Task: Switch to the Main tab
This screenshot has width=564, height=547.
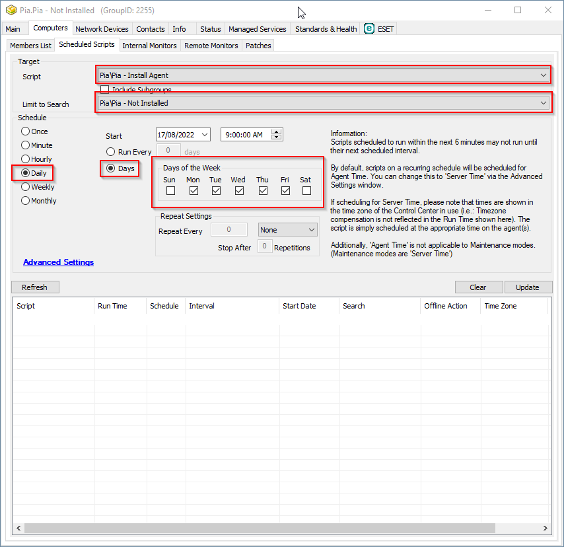Action: [x=13, y=29]
